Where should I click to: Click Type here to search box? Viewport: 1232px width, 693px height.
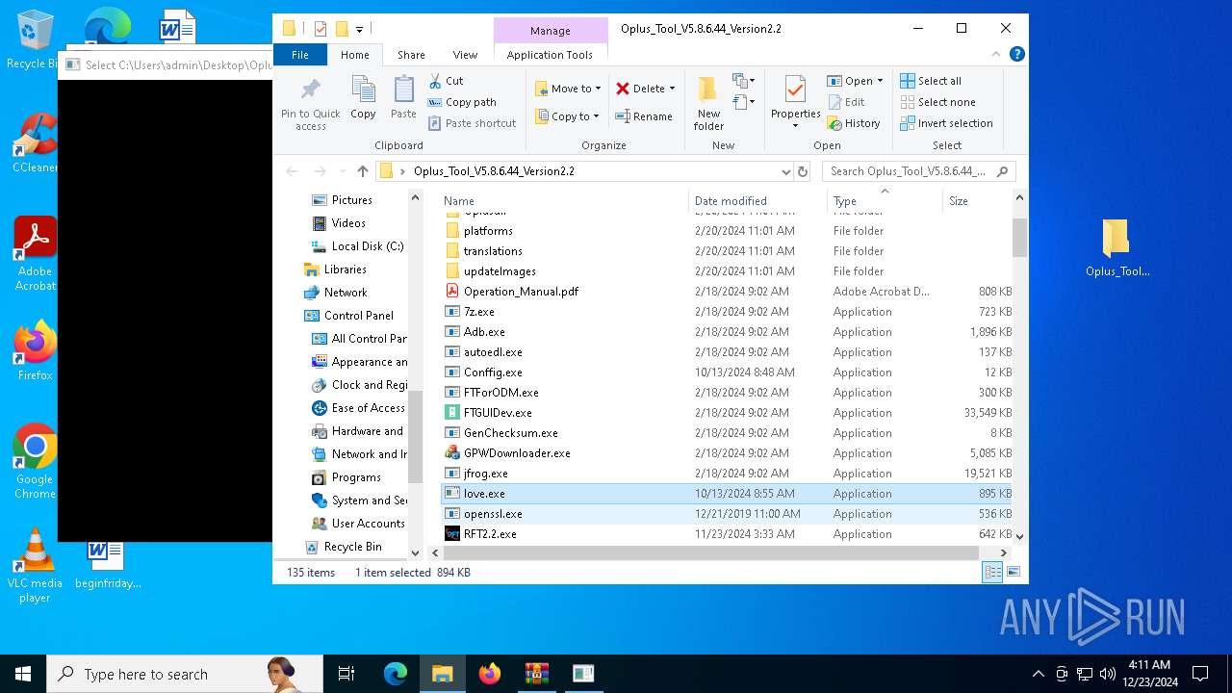[x=184, y=674]
